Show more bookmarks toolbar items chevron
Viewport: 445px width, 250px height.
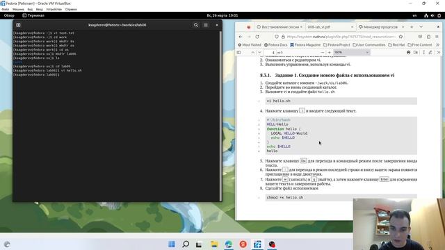point(437,44)
